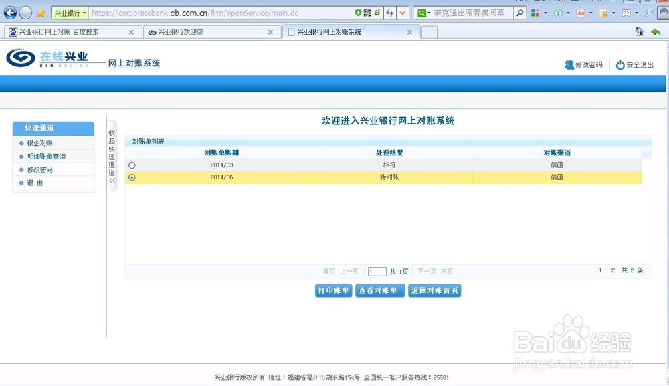
Task: Click the 2014/03 statement period cell
Action: click(x=221, y=165)
